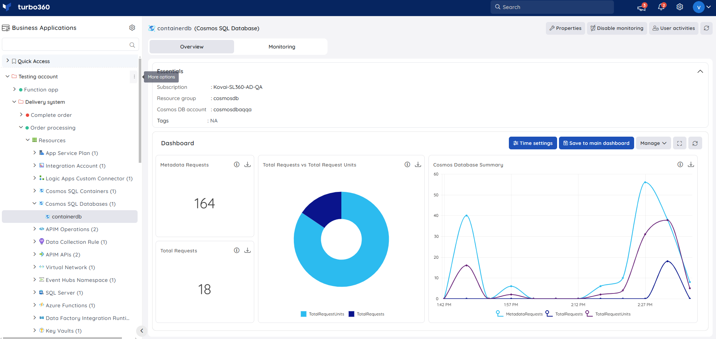Click Disable monitoring
This screenshot has height=339, width=716.
(617, 28)
